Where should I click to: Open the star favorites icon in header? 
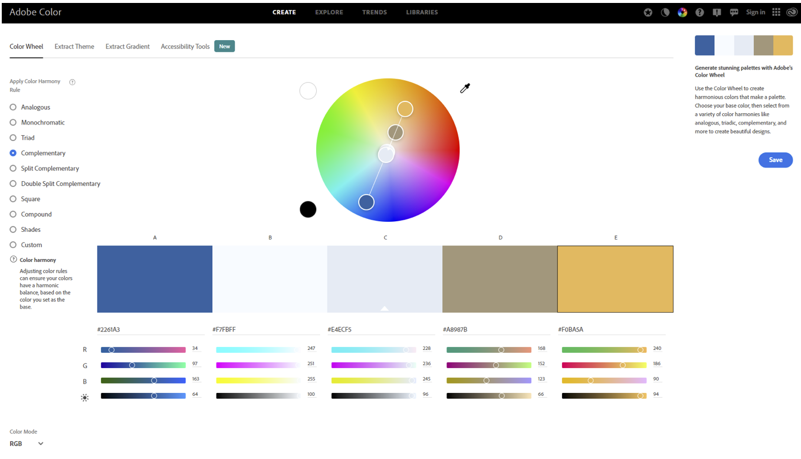tap(648, 12)
